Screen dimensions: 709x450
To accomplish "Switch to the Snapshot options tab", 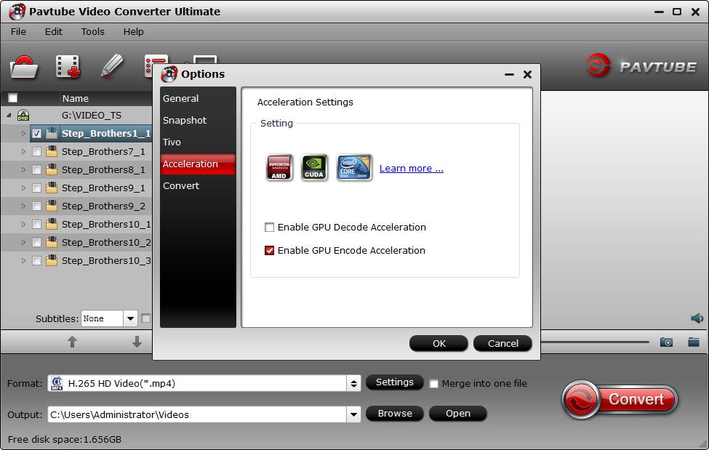I will [x=198, y=120].
